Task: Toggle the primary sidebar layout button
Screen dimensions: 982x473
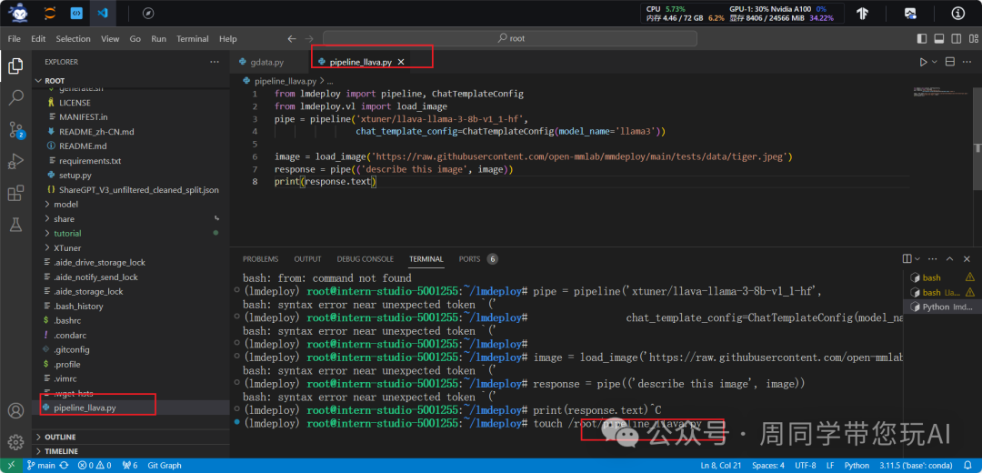Action: pos(923,39)
